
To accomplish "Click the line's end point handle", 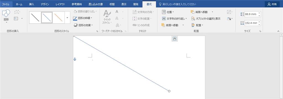I will tap(169, 91).
